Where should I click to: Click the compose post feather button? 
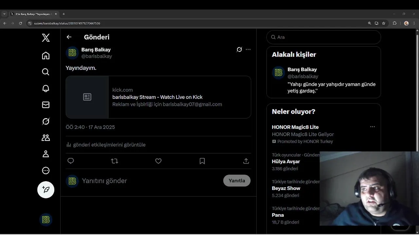click(46, 190)
